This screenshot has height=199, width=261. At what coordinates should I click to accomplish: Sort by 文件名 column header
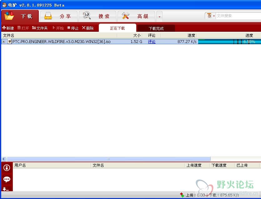coord(59,35)
